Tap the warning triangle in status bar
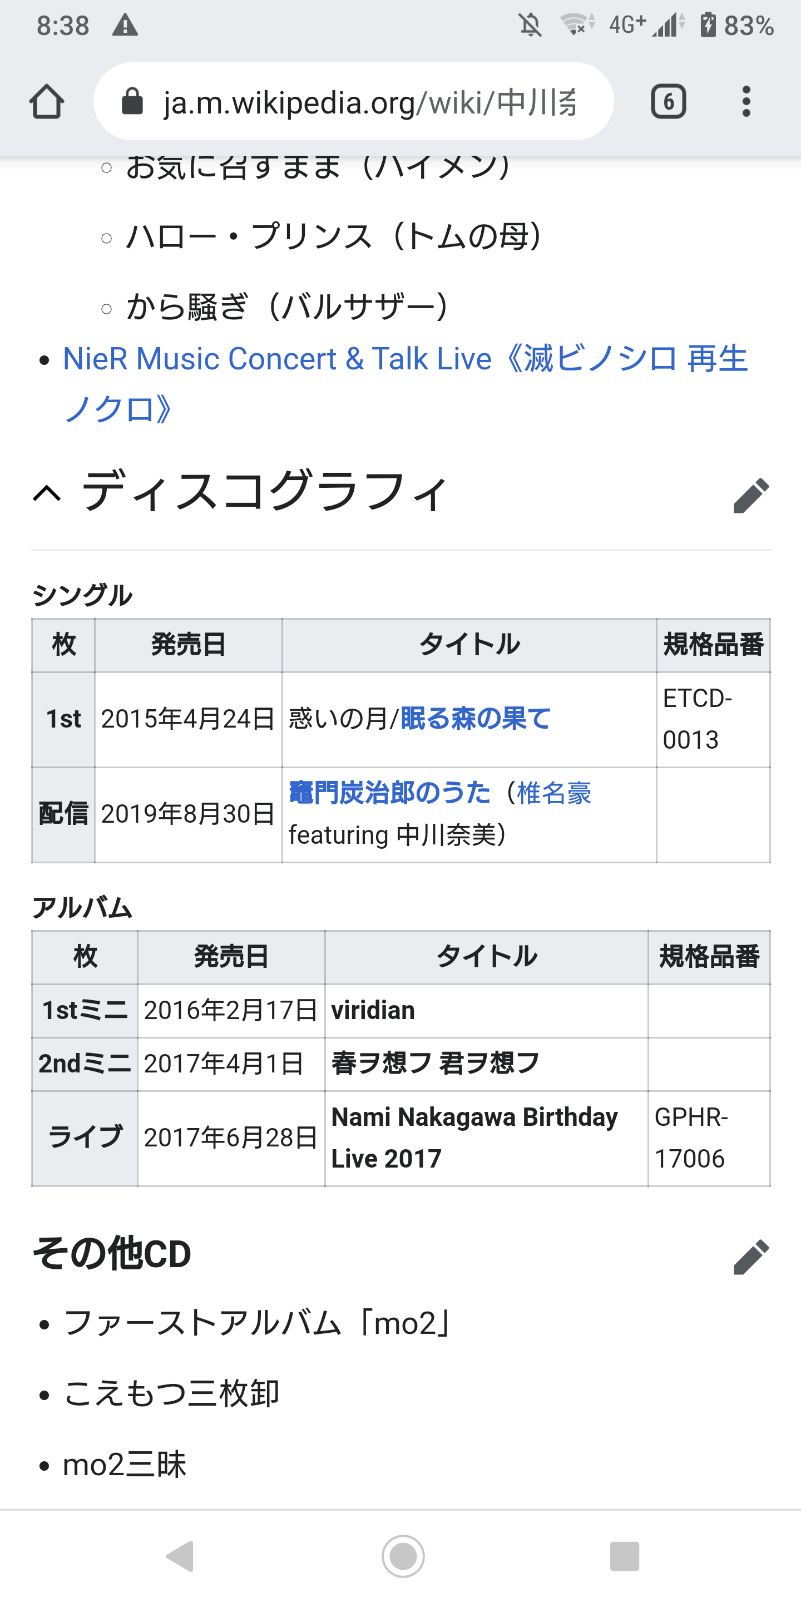The height and width of the screenshot is (1602, 801). [125, 26]
